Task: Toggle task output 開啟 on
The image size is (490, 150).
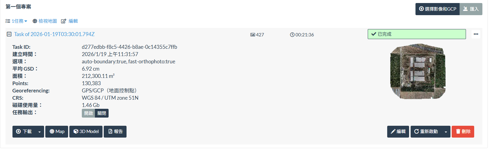Action: (x=89, y=113)
